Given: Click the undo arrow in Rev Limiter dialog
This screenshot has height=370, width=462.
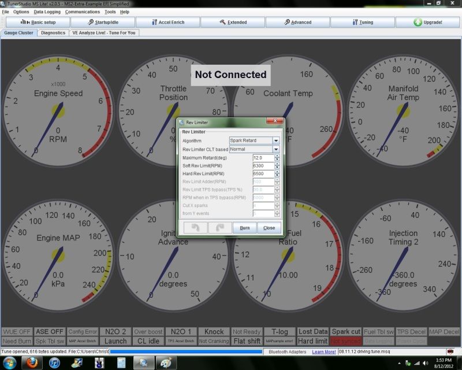Looking at the screenshot, I should pyautogui.click(x=195, y=227).
